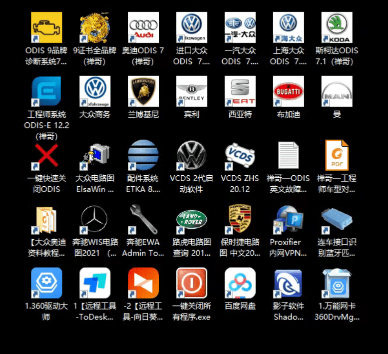Select the Mercedes WIS wiring diagram icon
Screen dimensions: 388x354
(x=95, y=220)
